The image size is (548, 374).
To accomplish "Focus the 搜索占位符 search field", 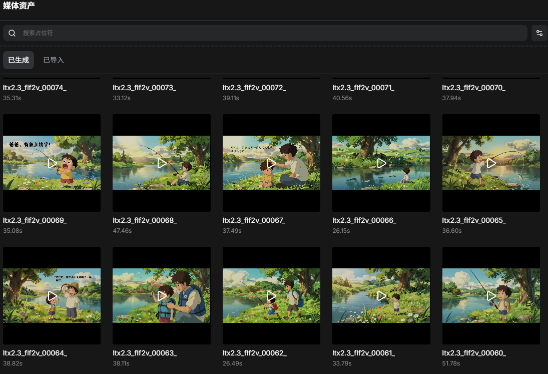I will (x=265, y=33).
